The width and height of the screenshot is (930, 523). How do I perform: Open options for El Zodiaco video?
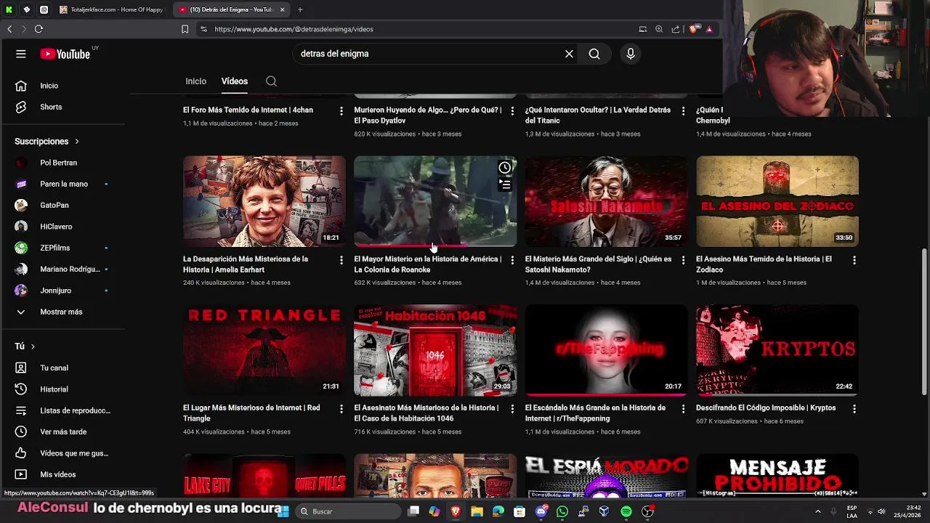point(854,259)
